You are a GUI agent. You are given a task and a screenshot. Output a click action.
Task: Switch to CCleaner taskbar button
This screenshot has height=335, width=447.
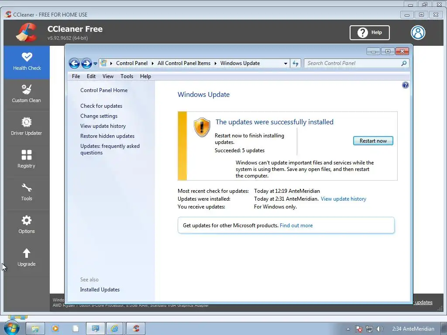136,329
